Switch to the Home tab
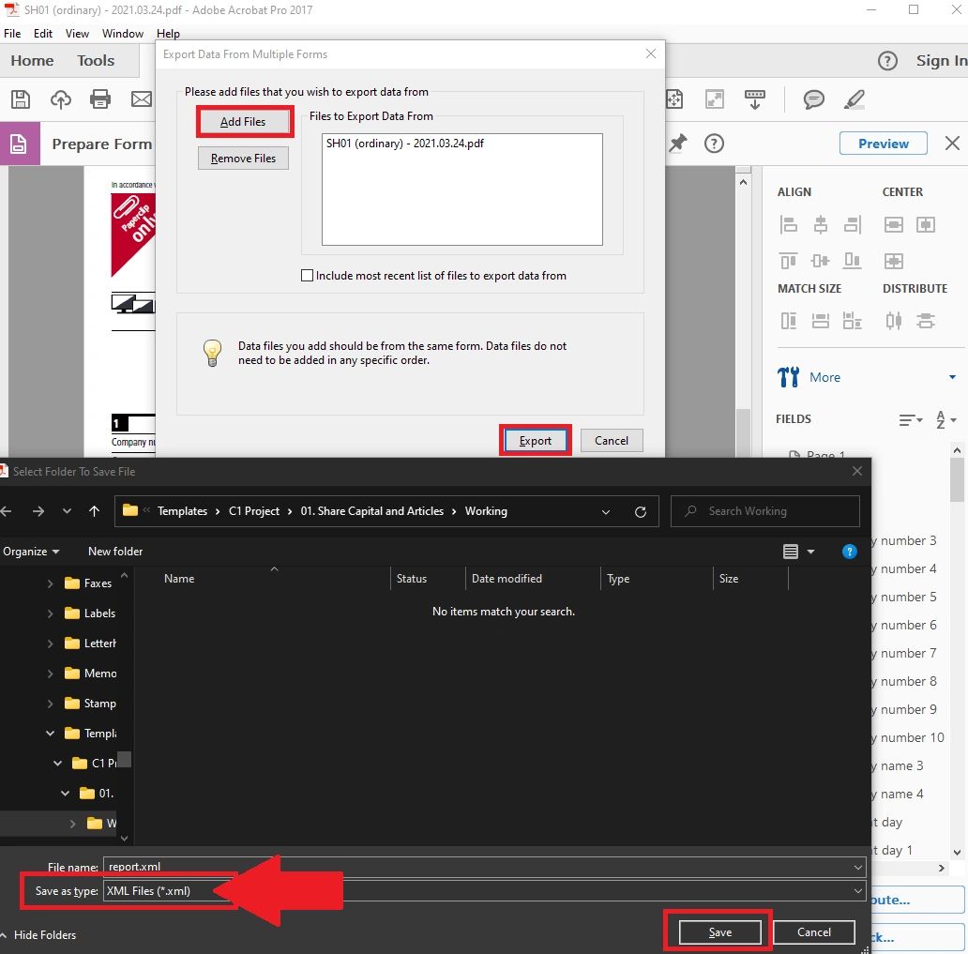 pos(32,61)
